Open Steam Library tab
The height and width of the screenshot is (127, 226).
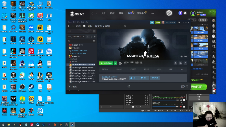84,26
